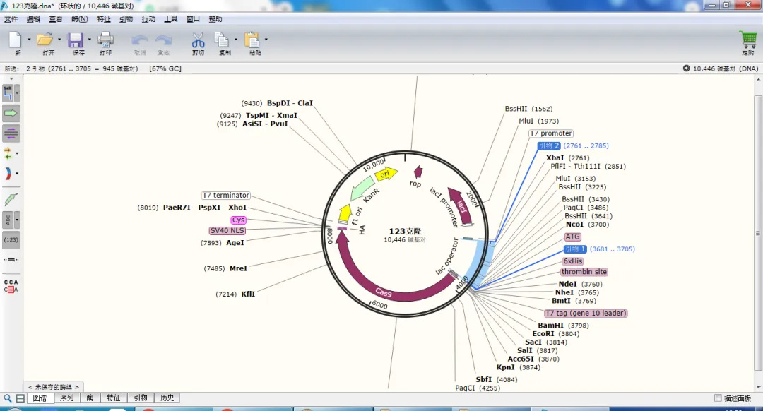Open the 特征 (Features) menu in menu bar
Screen dimensions: 763x411
(x=104, y=19)
